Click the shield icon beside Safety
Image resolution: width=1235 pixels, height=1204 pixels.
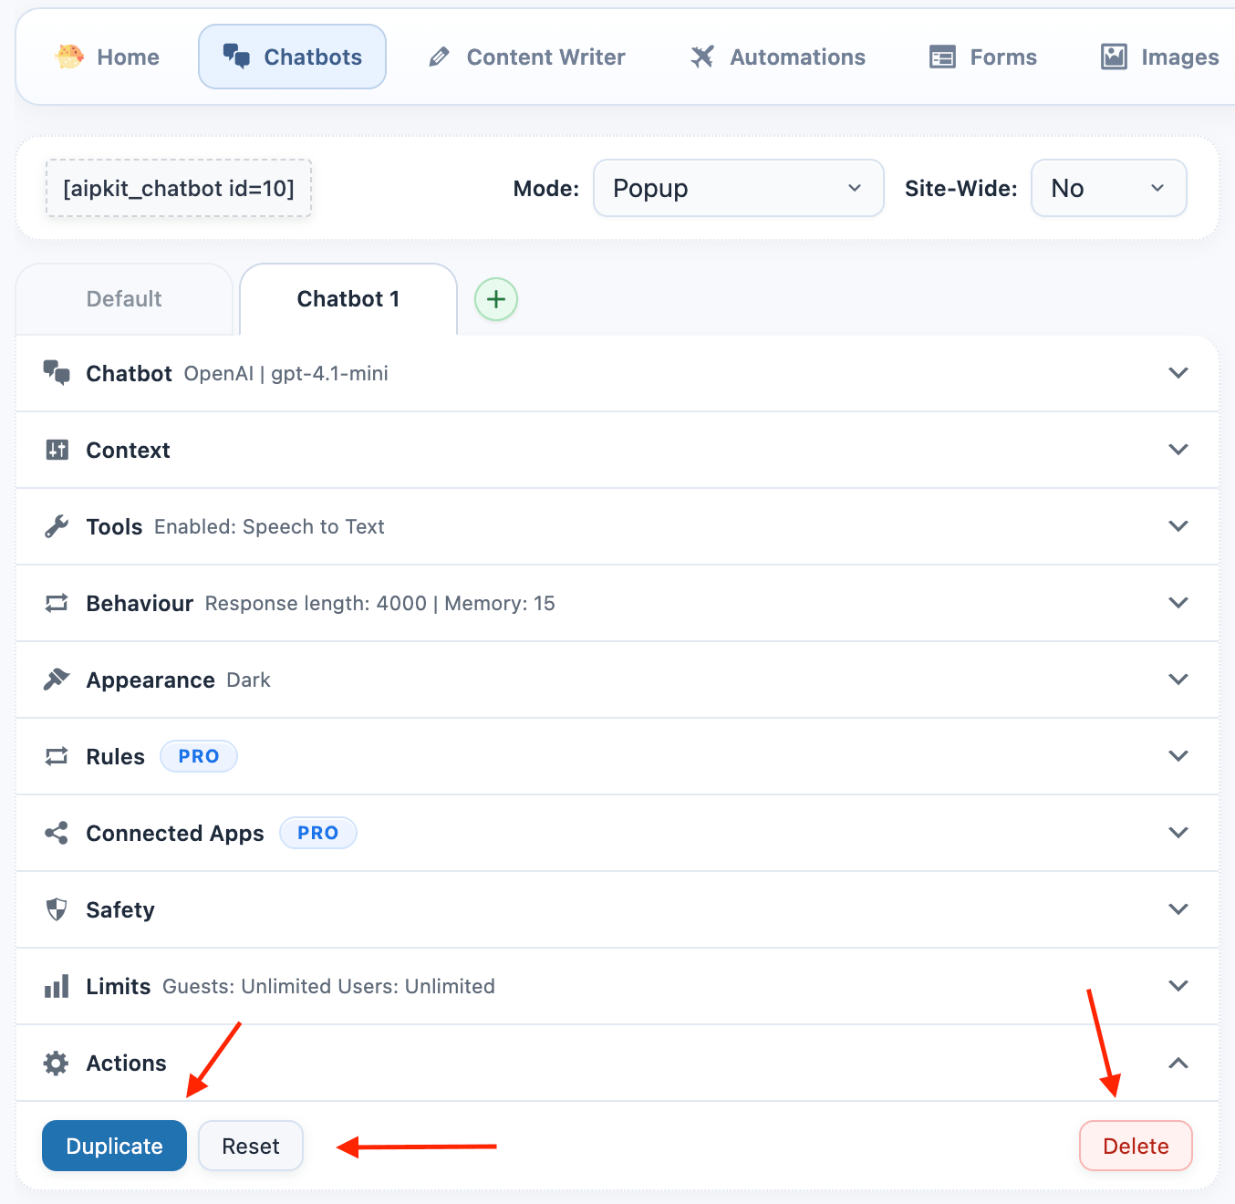point(57,909)
